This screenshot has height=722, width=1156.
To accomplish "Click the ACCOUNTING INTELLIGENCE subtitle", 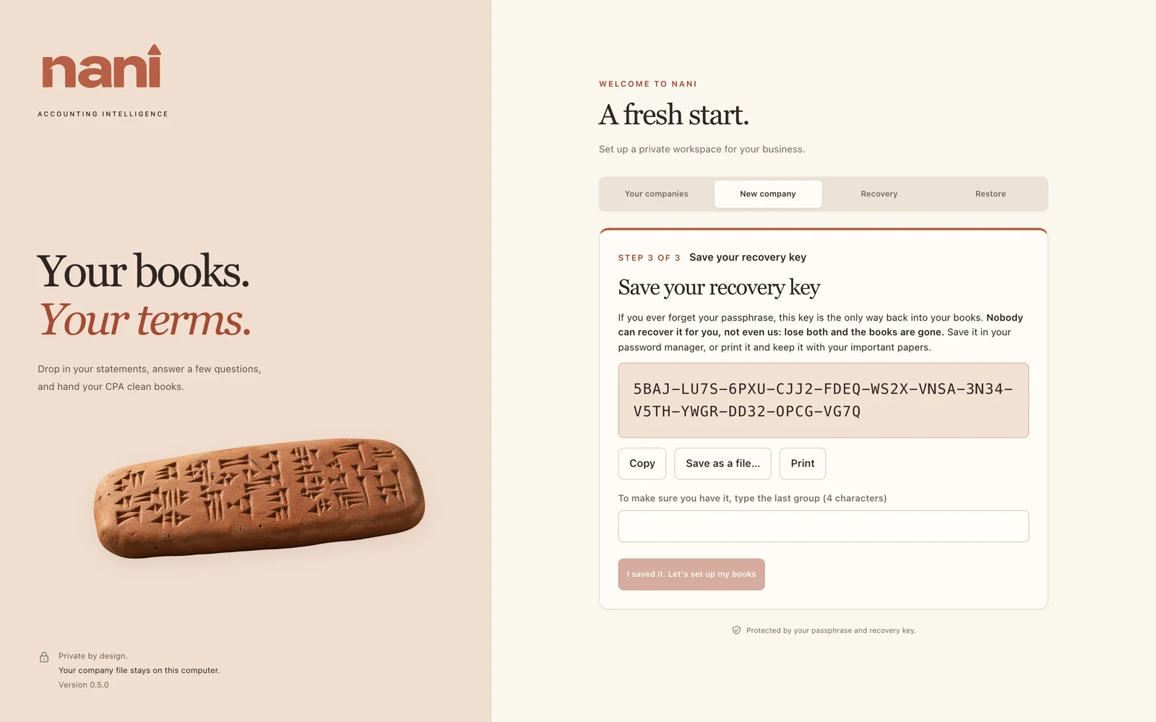I will pos(103,114).
